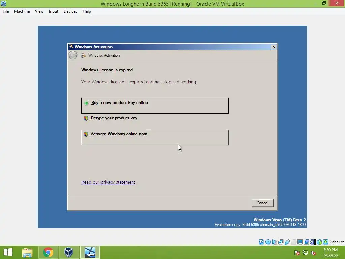Select the Vista VM taskbar button
Image resolution: width=345 pixels, height=259 pixels.
pyautogui.click(x=90, y=252)
